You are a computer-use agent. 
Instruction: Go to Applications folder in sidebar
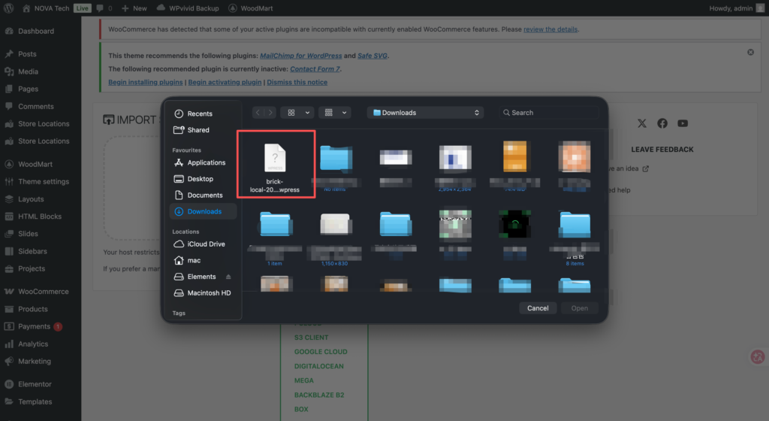(x=200, y=162)
